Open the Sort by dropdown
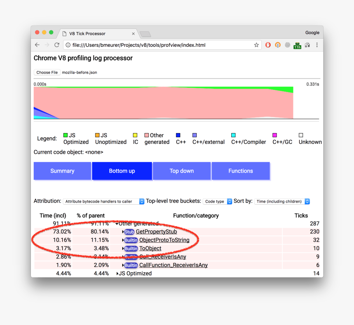 pos(282,201)
